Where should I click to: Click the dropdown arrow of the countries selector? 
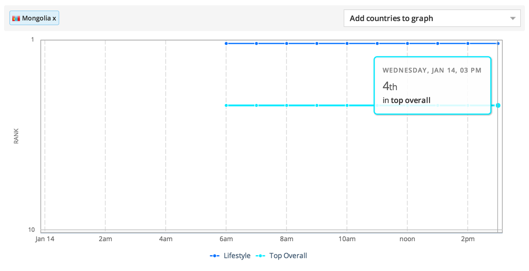[x=513, y=18]
